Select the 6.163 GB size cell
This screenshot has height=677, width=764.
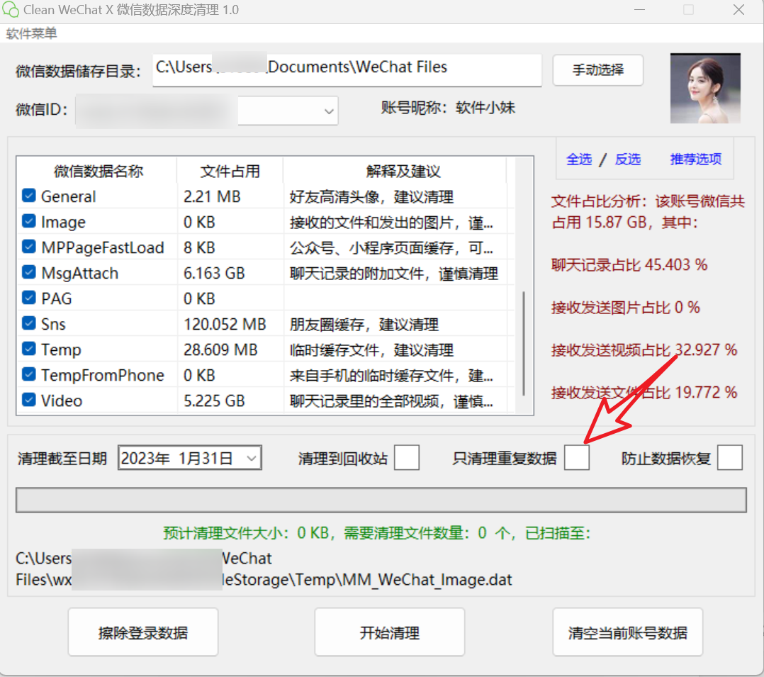(214, 274)
